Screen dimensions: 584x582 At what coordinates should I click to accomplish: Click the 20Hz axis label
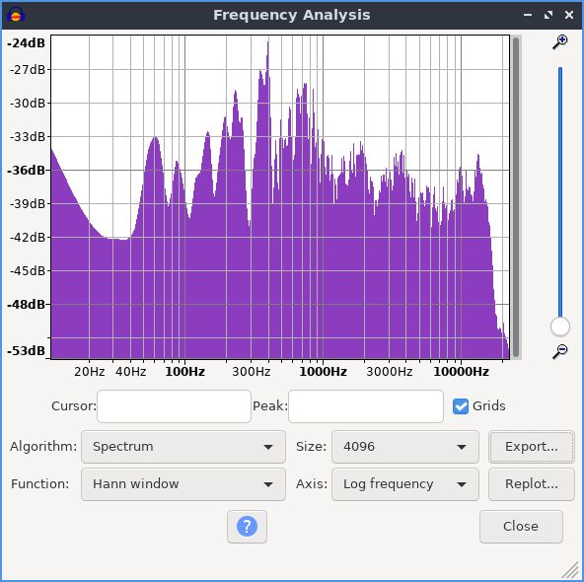[90, 372]
